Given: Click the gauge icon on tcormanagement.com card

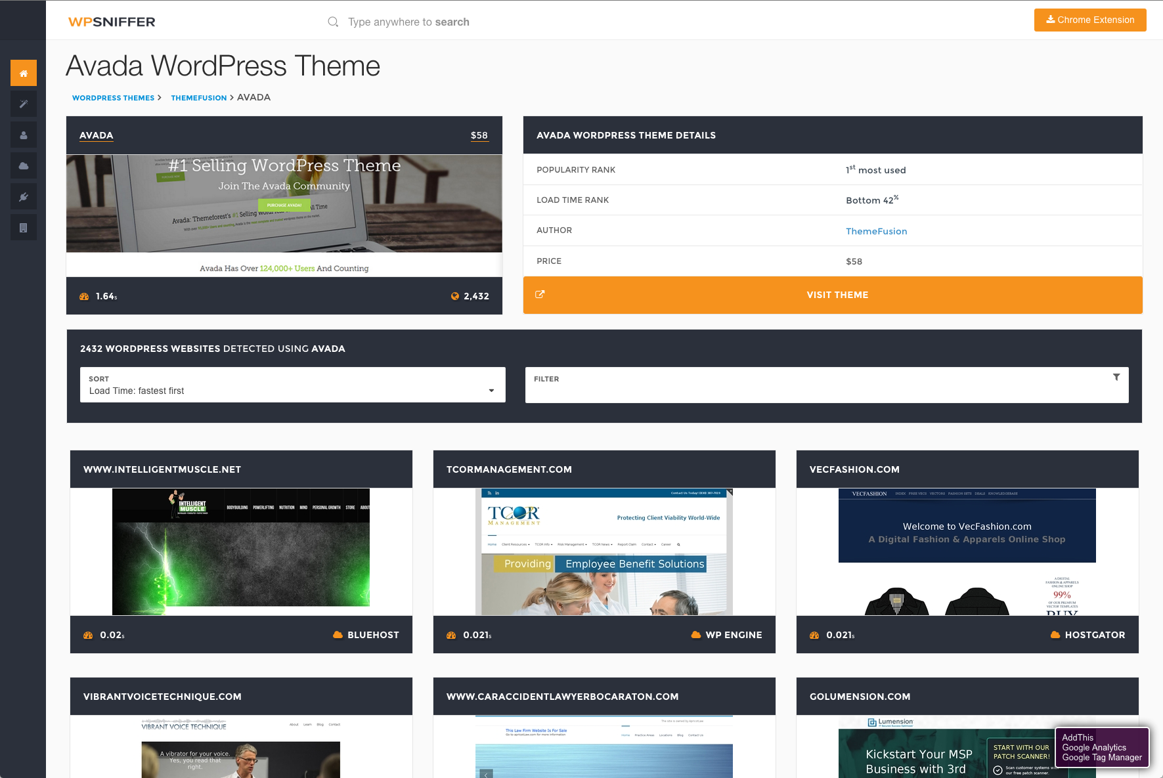Looking at the screenshot, I should pos(451,635).
